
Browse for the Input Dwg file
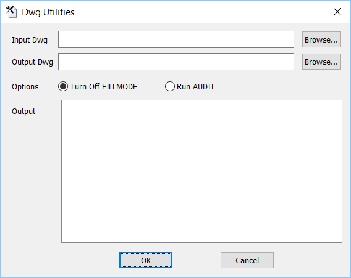[321, 39]
